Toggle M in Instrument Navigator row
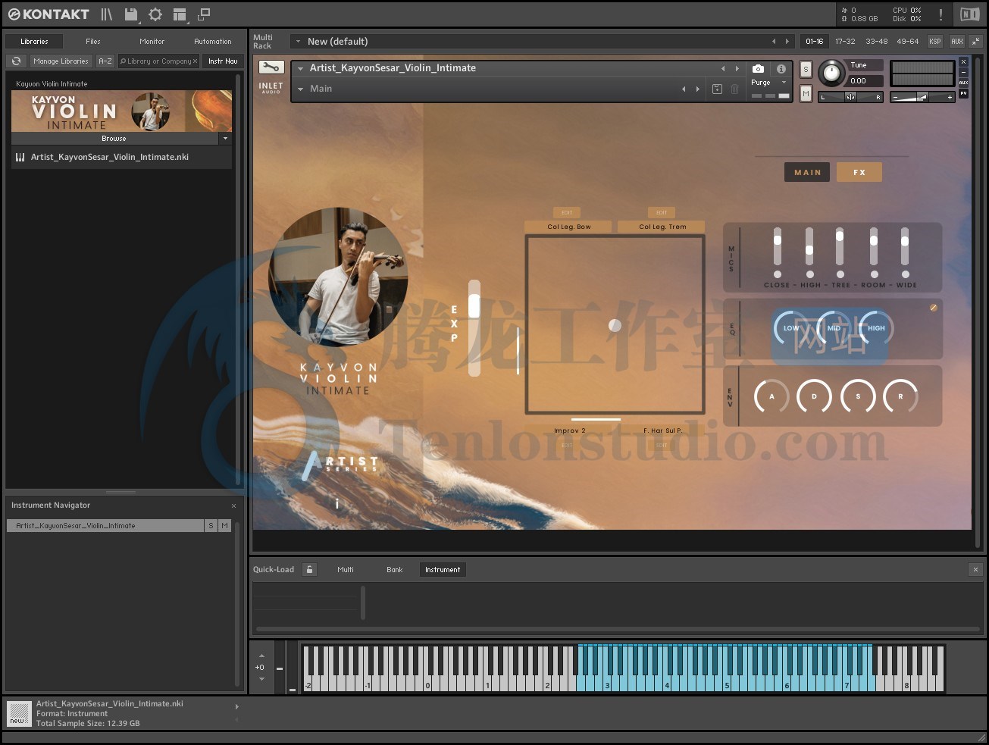 224,525
